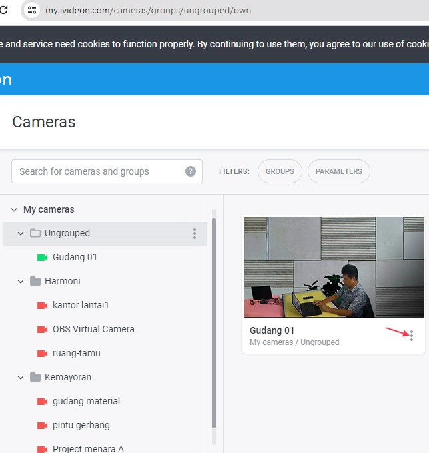Open the PARAMETERS filter
The width and height of the screenshot is (429, 453).
tap(339, 171)
